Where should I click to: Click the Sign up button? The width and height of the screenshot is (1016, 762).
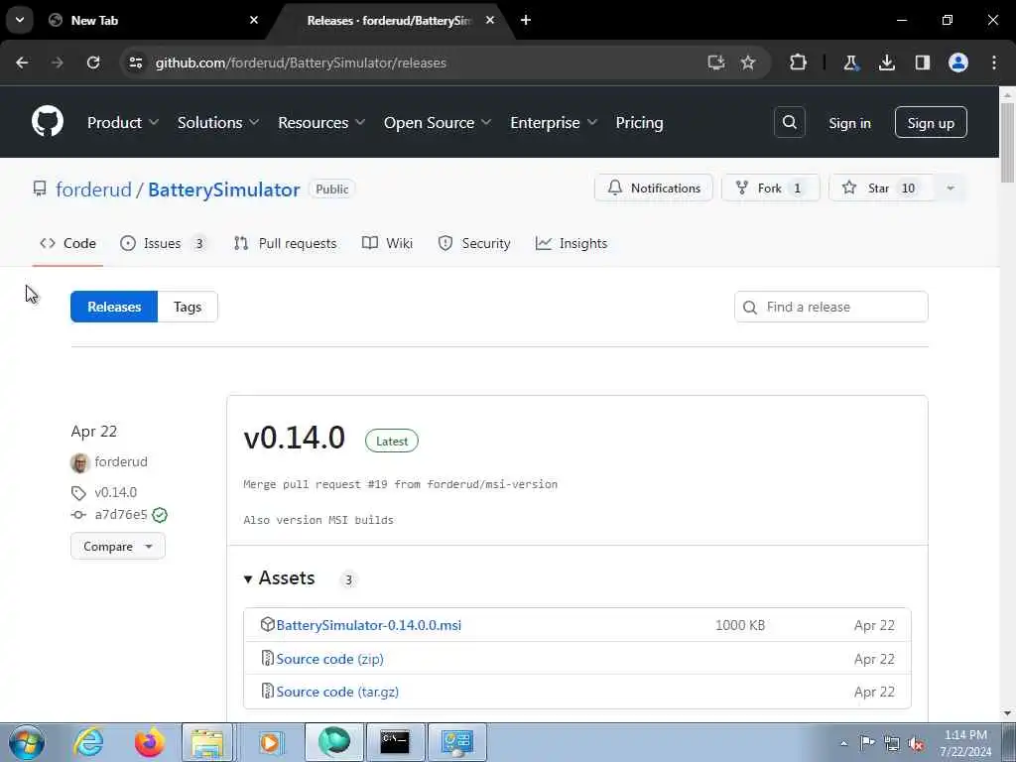point(931,122)
